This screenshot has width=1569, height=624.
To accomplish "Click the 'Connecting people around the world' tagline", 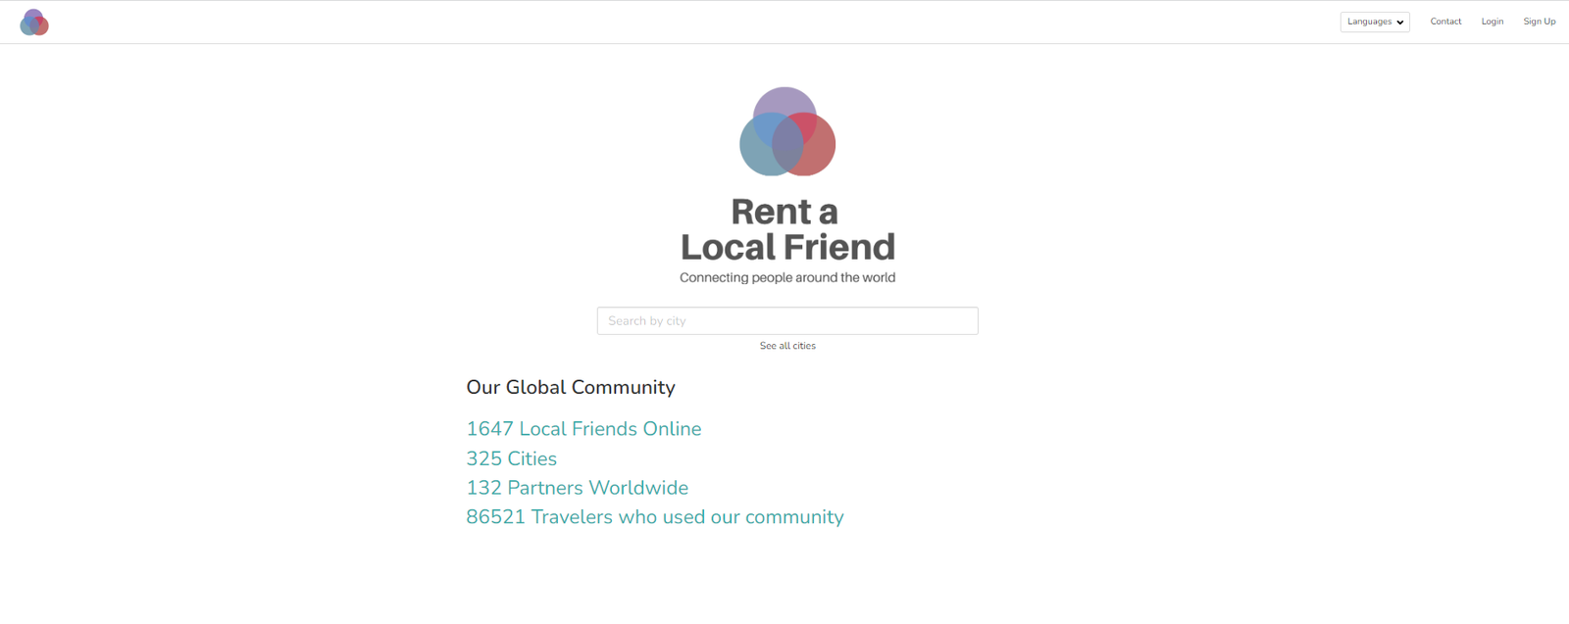I will click(x=787, y=277).
